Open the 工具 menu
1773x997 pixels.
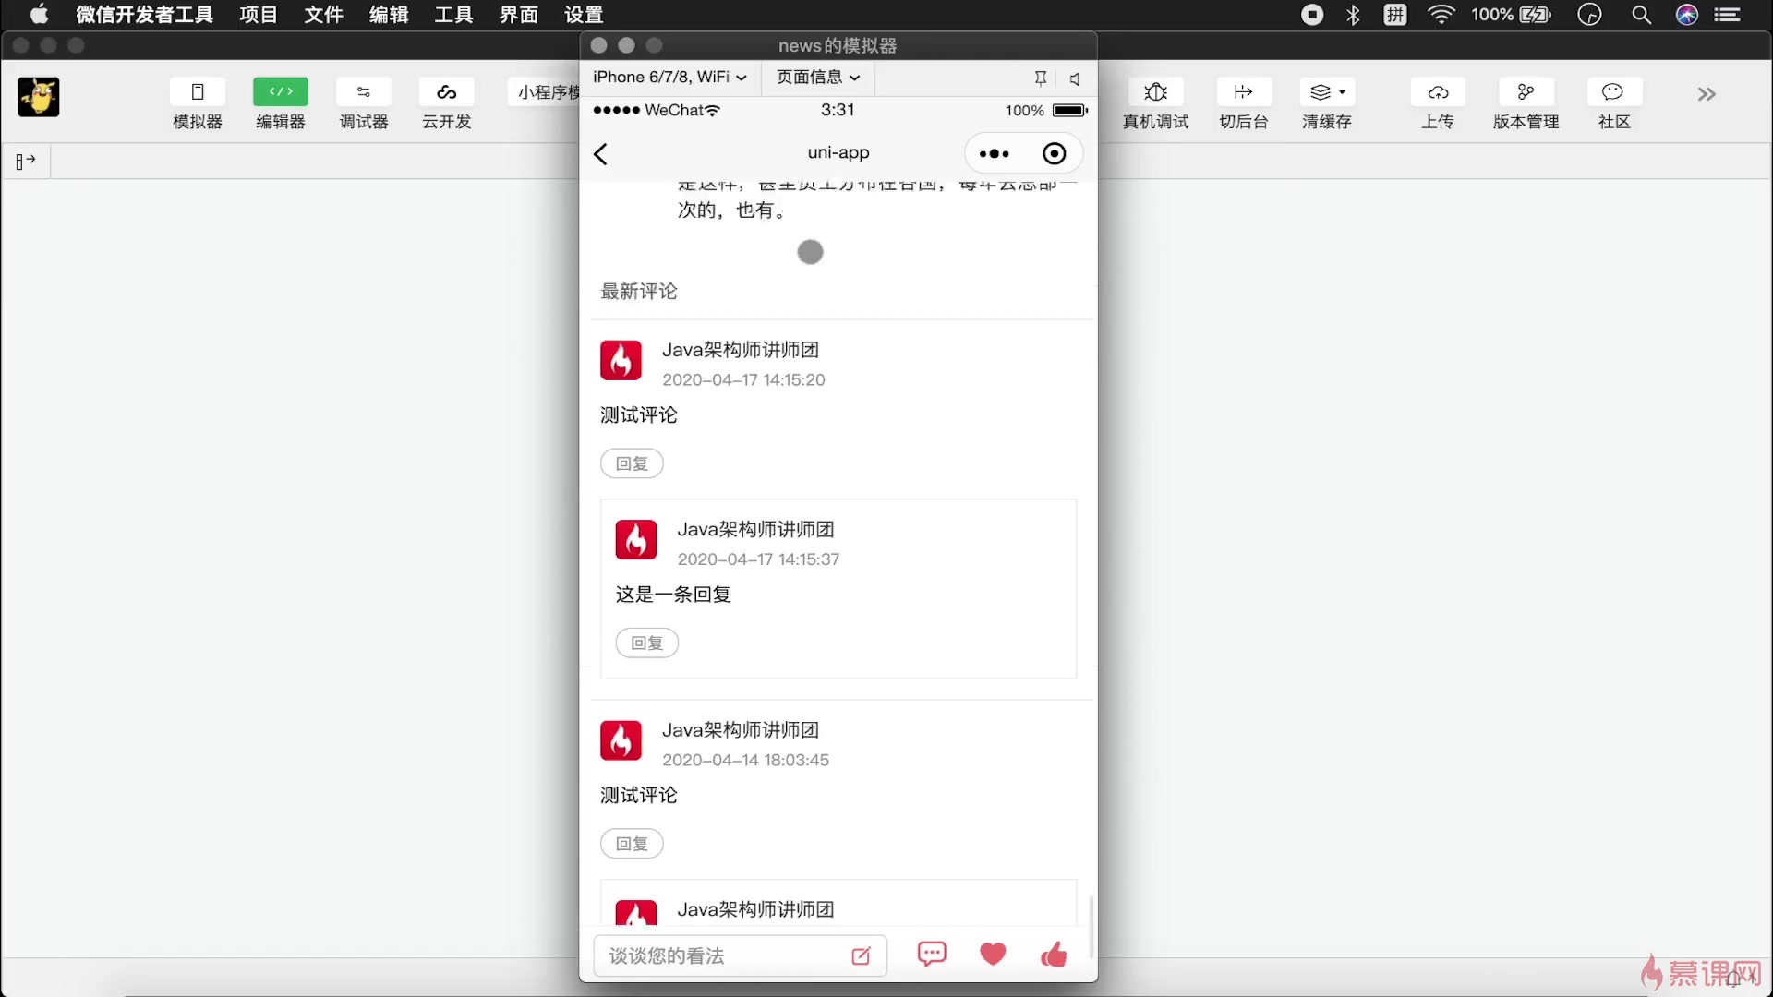pyautogui.click(x=453, y=15)
